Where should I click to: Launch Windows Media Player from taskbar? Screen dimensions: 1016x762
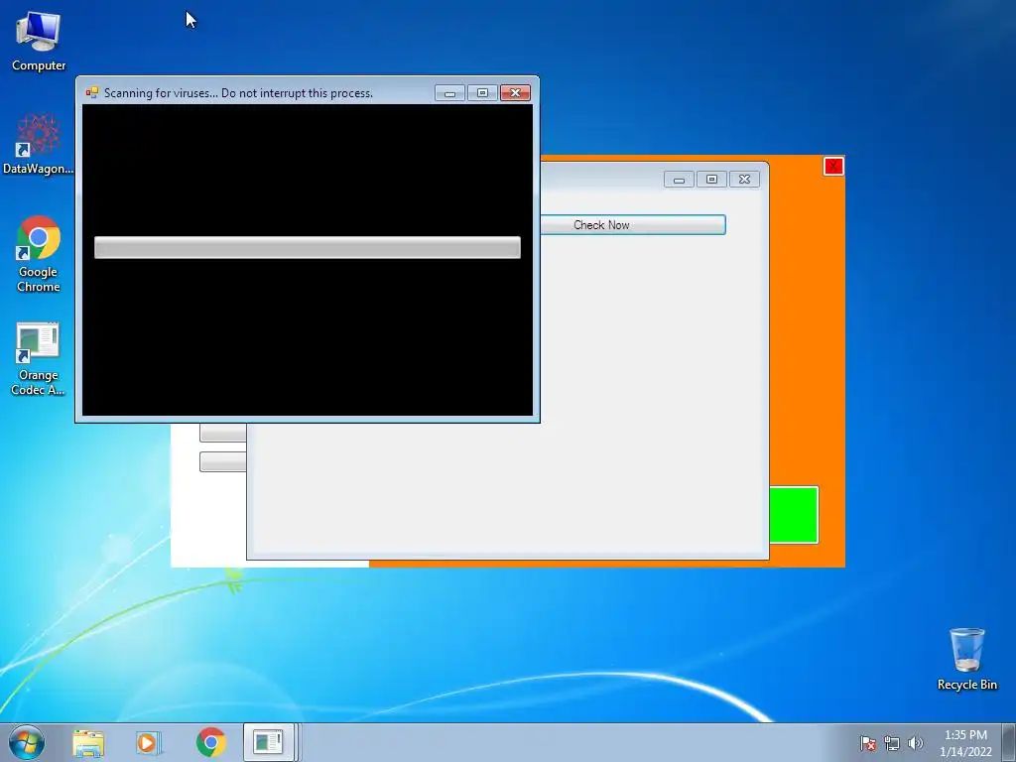149,742
